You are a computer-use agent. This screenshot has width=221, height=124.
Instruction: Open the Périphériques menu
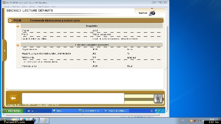click(x=43, y=6)
